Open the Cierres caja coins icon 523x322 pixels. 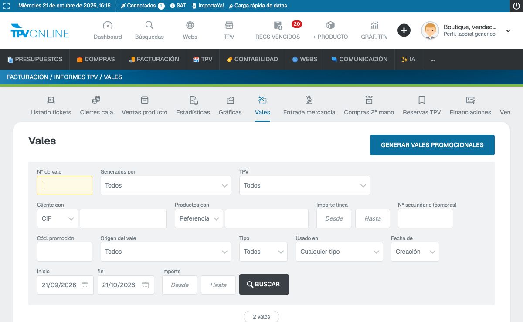click(x=96, y=100)
